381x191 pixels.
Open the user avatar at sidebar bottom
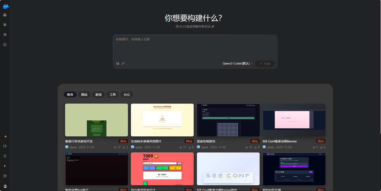[x=5, y=186]
